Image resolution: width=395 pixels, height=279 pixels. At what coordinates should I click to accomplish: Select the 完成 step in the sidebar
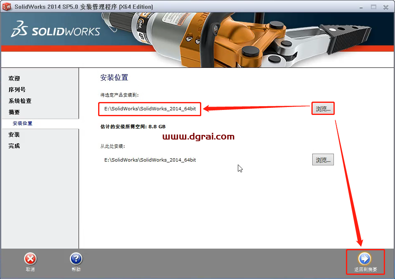[14, 146]
